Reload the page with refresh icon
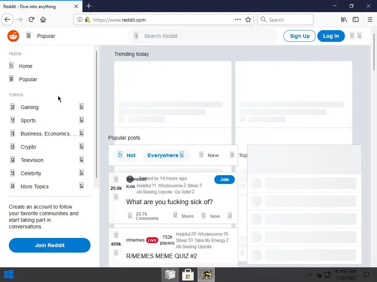377x282 pixels. 31,20
